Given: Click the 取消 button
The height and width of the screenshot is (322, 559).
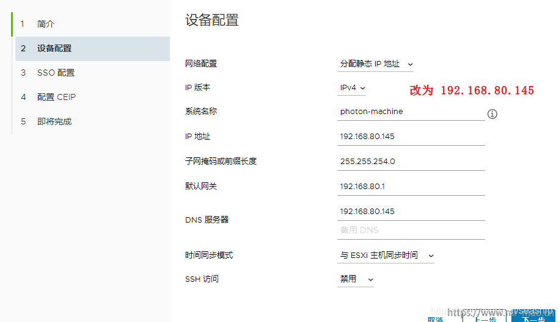Looking at the screenshot, I should point(436,319).
